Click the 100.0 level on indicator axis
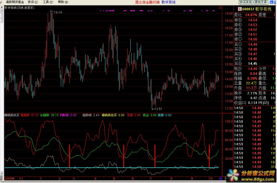Viewport: 277px width, 183px height. pos(229,121)
